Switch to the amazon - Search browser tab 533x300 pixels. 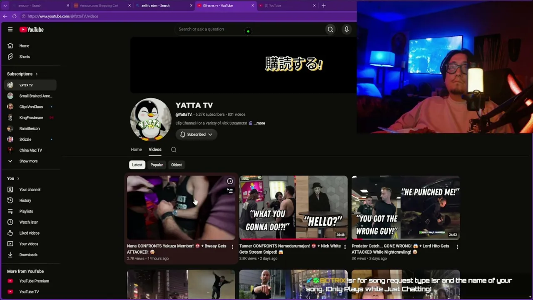click(x=40, y=5)
